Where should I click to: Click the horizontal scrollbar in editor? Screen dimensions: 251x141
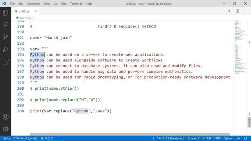130,134
